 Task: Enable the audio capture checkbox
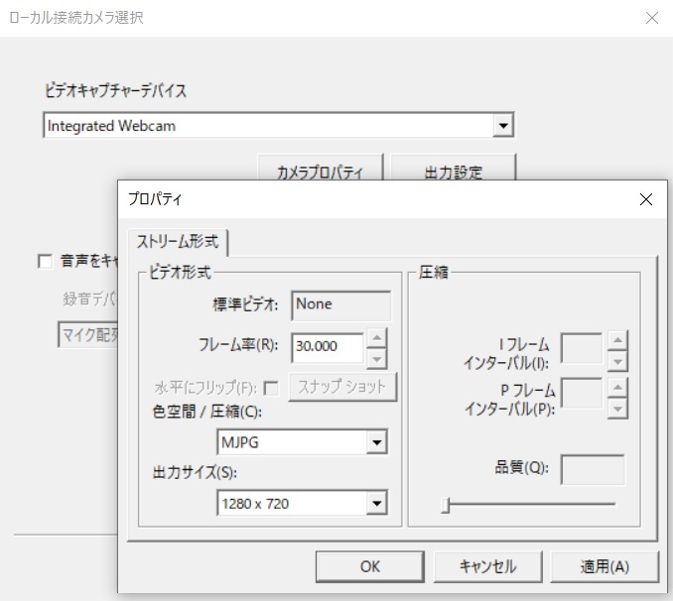point(46,261)
